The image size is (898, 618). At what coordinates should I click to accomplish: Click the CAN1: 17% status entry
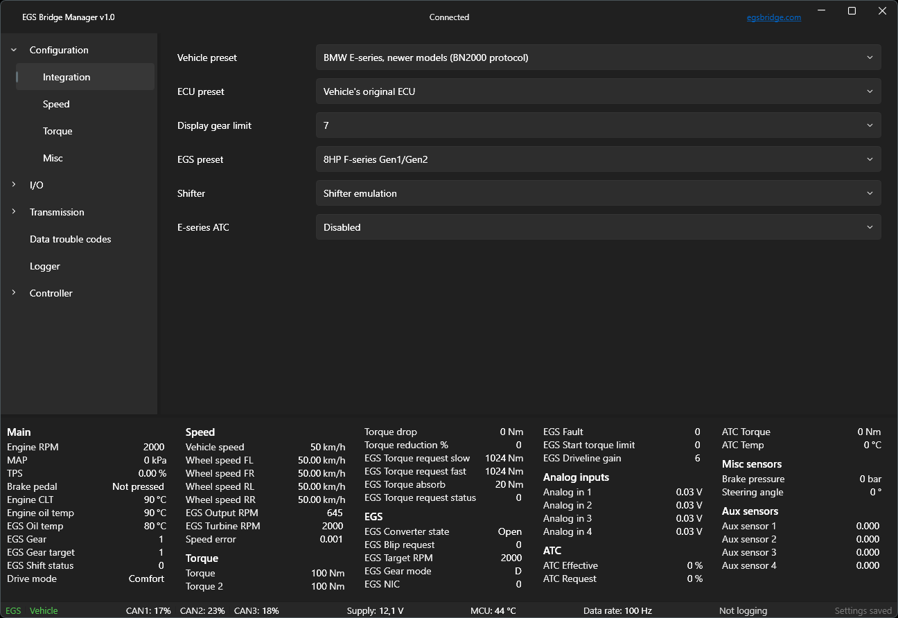click(x=148, y=610)
